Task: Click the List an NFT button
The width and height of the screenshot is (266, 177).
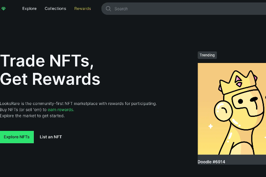Action: click(x=51, y=137)
